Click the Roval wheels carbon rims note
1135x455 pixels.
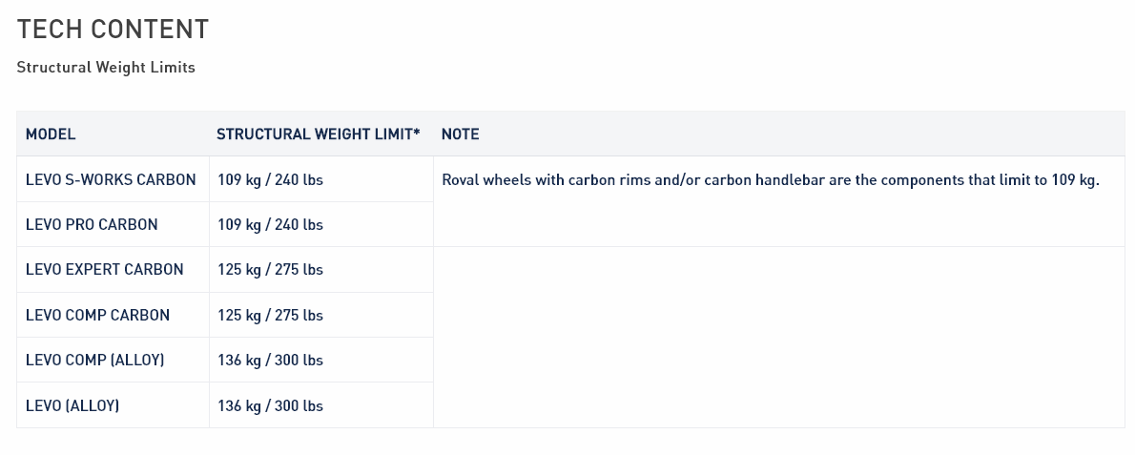(770, 180)
